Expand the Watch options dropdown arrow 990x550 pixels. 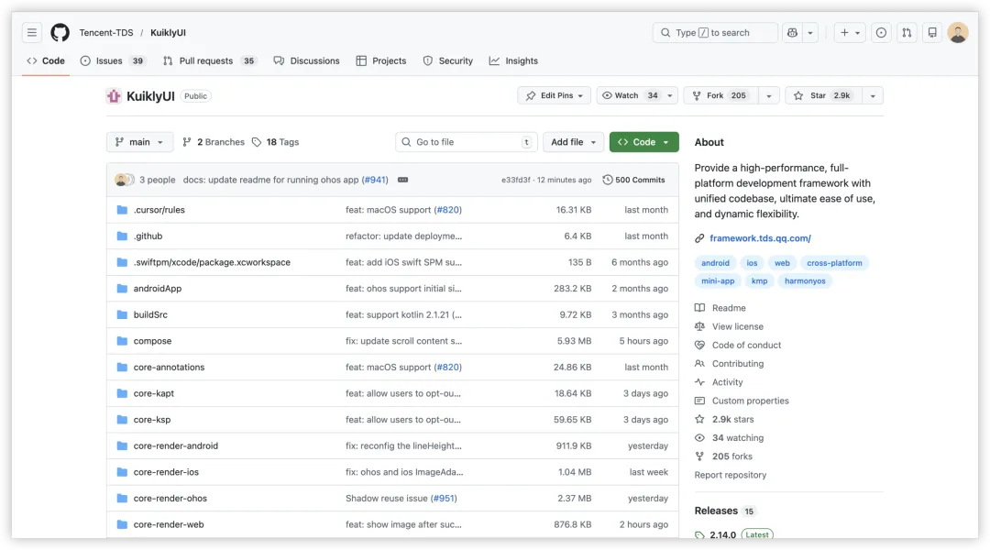[x=670, y=95]
